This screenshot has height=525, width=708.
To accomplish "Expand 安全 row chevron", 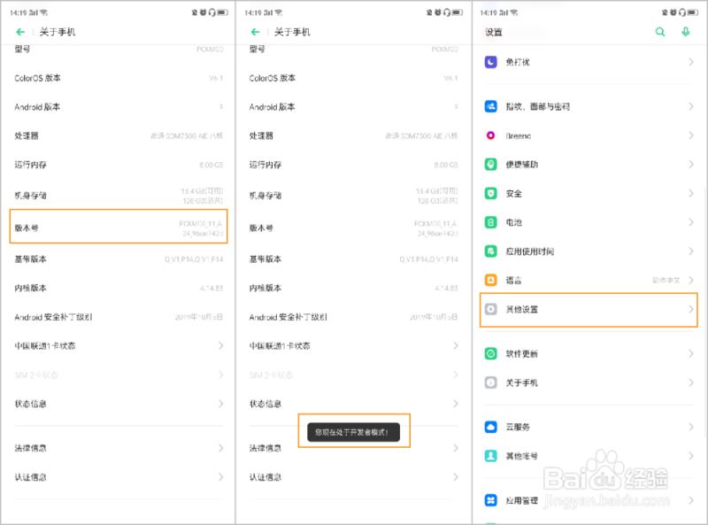I will (691, 193).
